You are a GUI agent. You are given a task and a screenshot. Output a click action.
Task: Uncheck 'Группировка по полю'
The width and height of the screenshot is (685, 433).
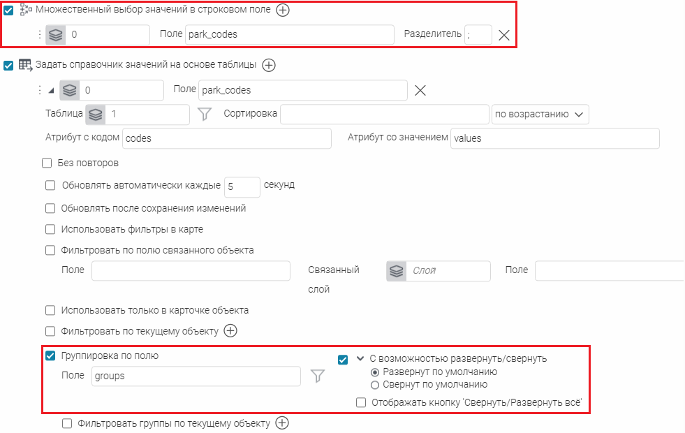tap(50, 355)
